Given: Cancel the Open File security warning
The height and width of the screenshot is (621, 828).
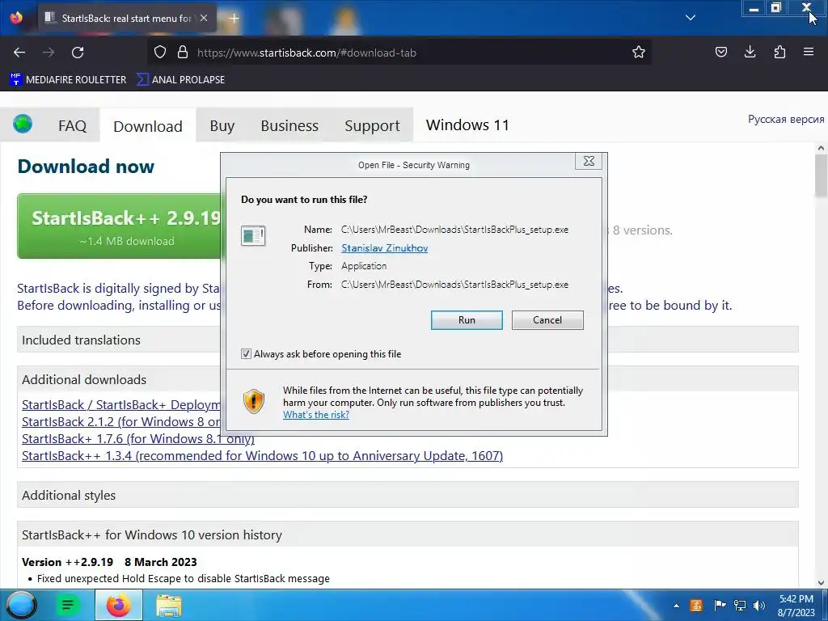Looking at the screenshot, I should pos(547,320).
